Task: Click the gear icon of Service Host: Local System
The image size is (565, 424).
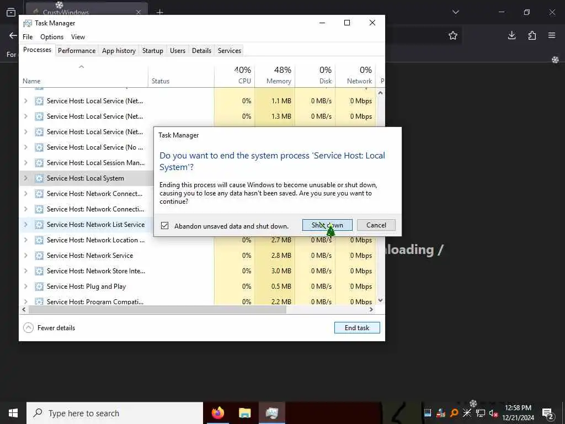Action: [x=39, y=178]
